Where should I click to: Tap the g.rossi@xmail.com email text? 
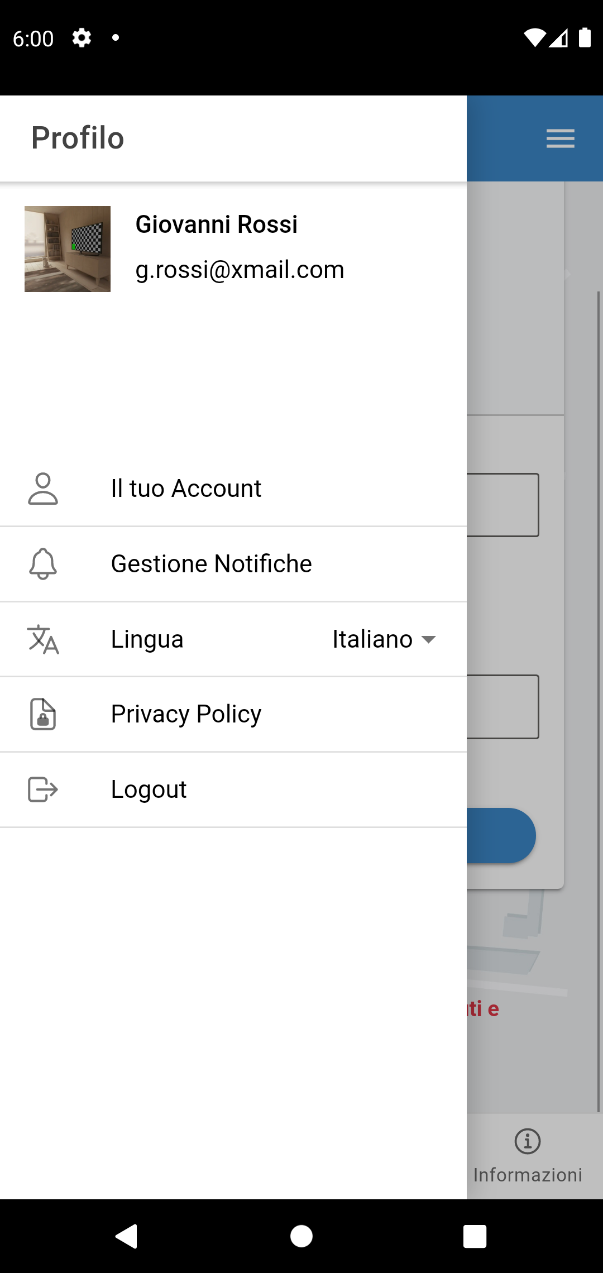240,270
